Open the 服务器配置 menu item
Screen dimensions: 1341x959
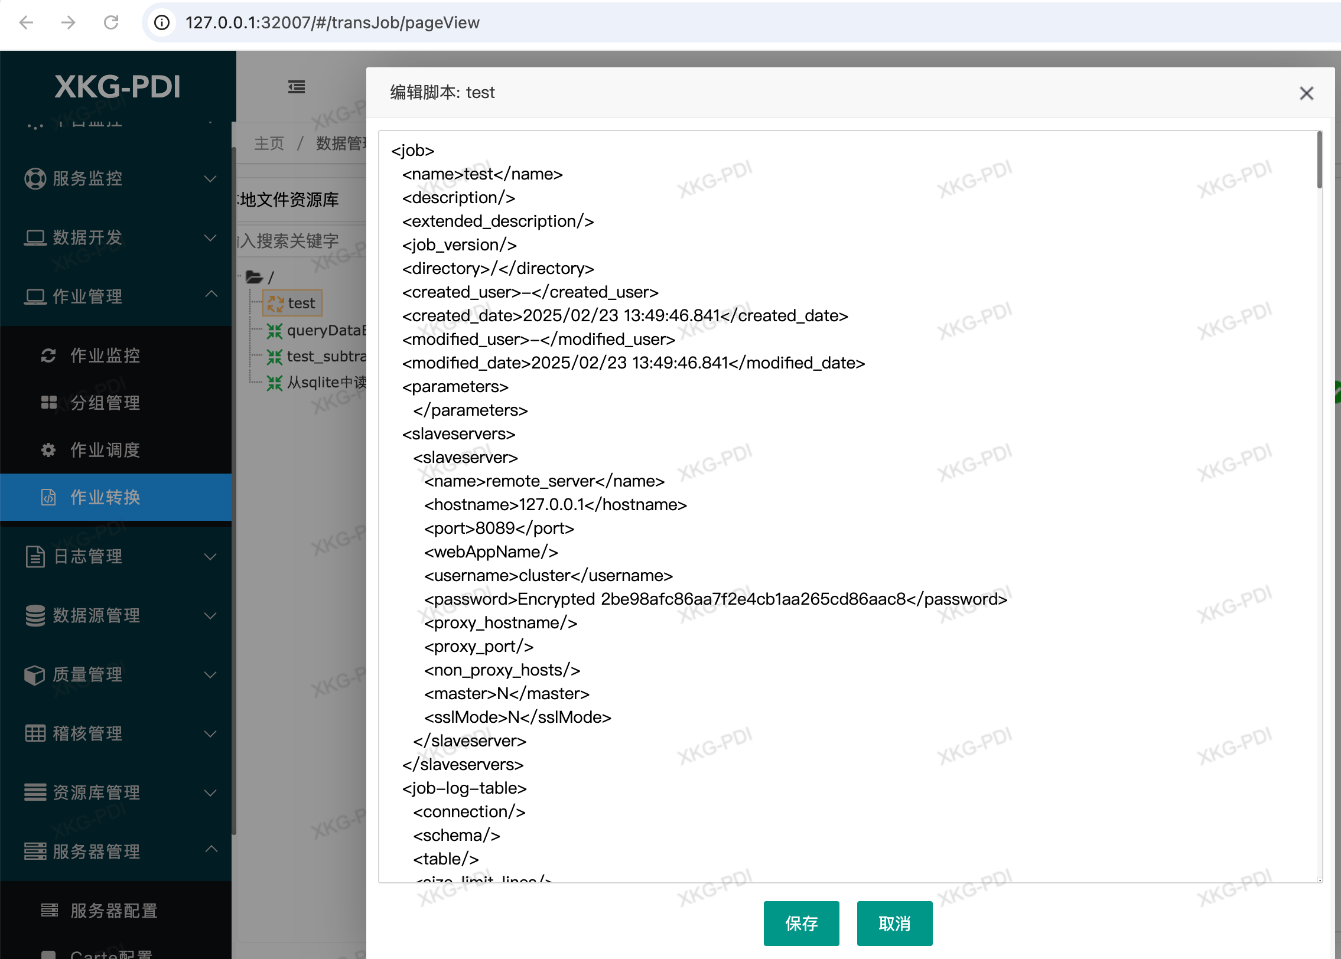tap(113, 911)
